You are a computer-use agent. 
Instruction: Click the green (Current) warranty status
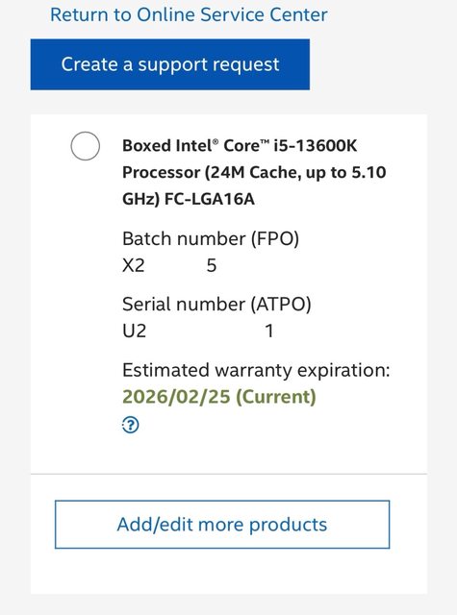pos(276,397)
